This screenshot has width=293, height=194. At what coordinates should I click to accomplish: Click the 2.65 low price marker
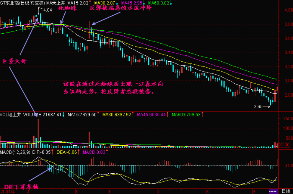(x=258, y=107)
